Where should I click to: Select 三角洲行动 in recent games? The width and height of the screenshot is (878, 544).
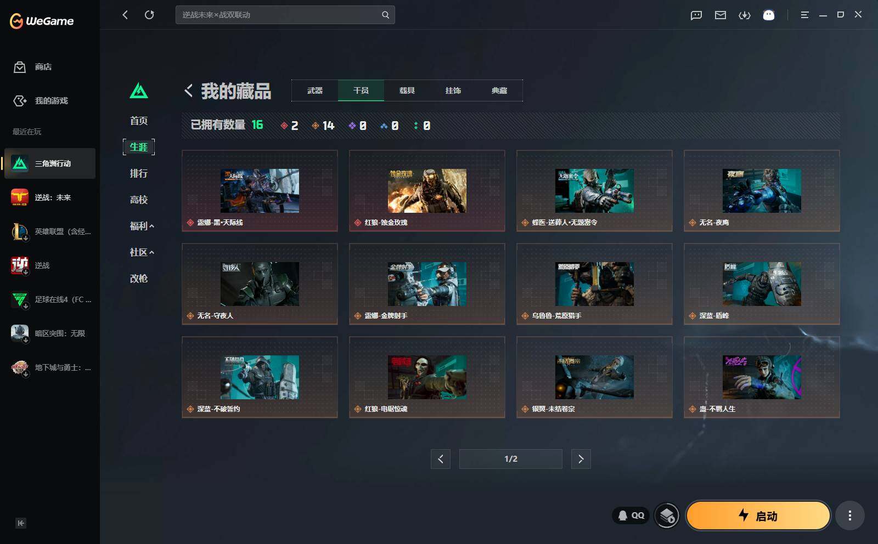click(x=50, y=163)
